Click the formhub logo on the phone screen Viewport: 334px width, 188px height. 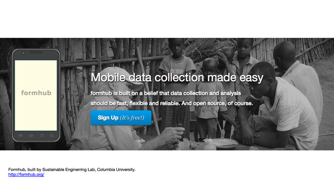click(x=36, y=93)
